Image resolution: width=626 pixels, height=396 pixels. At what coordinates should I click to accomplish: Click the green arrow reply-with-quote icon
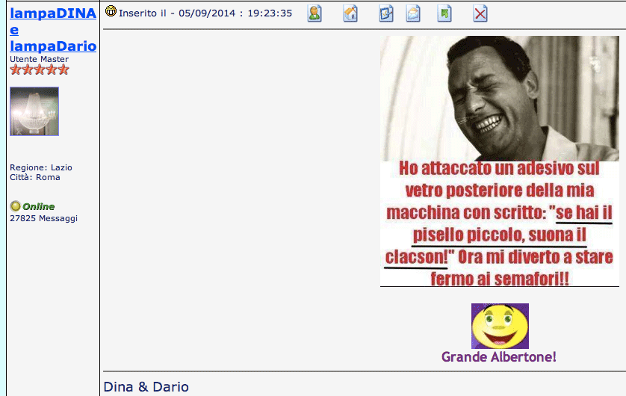pyautogui.click(x=444, y=13)
